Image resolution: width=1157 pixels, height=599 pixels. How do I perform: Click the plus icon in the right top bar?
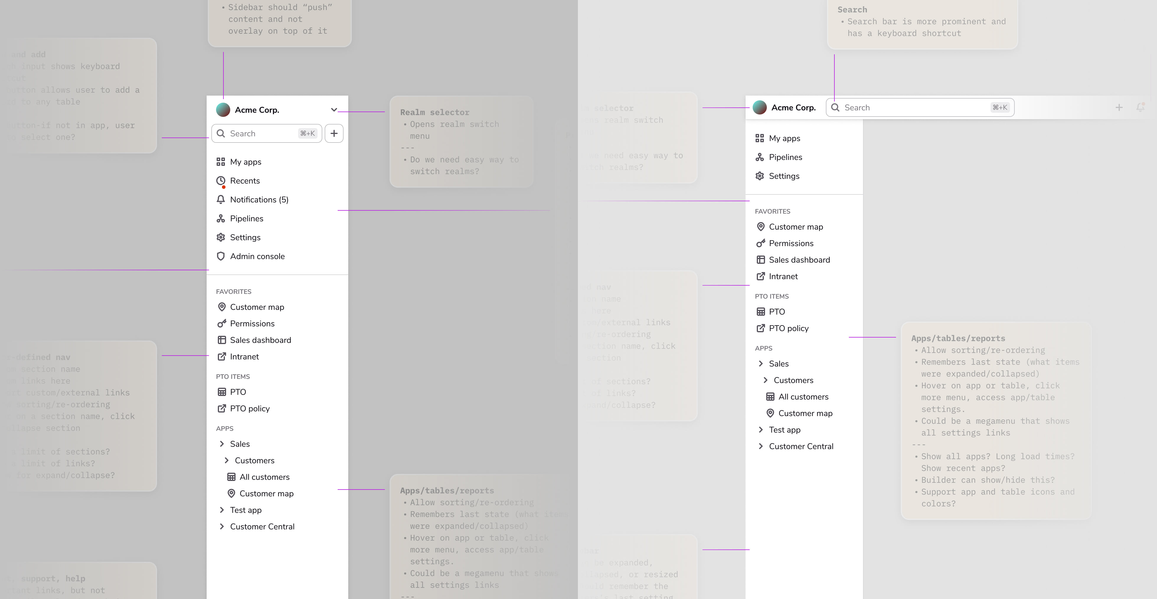(1119, 107)
